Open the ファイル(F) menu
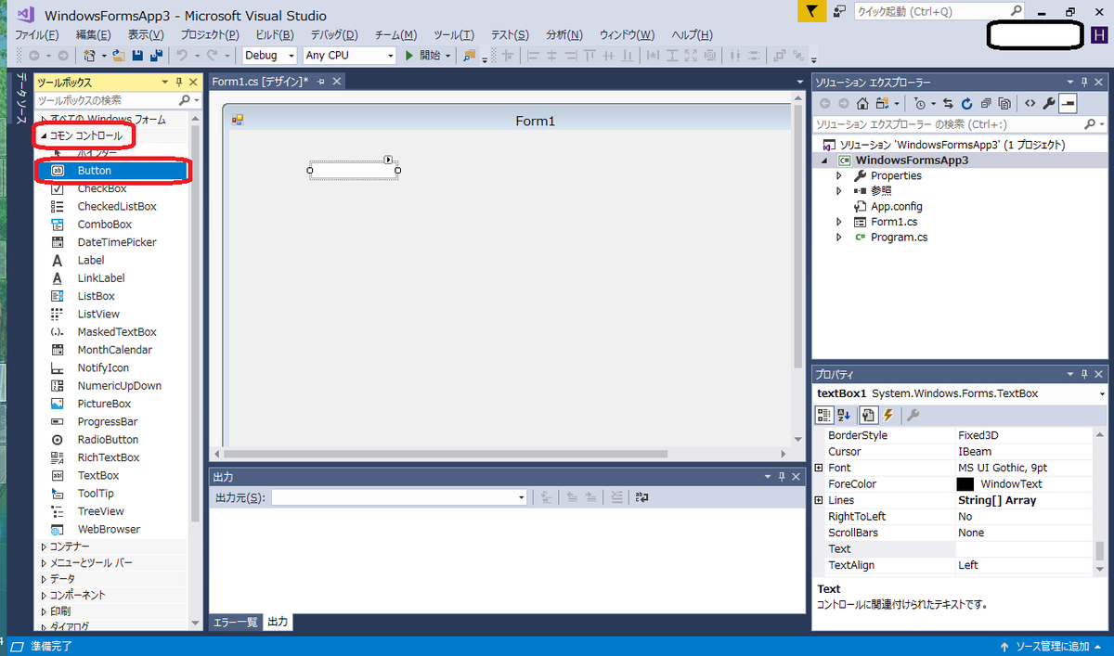 coord(37,34)
